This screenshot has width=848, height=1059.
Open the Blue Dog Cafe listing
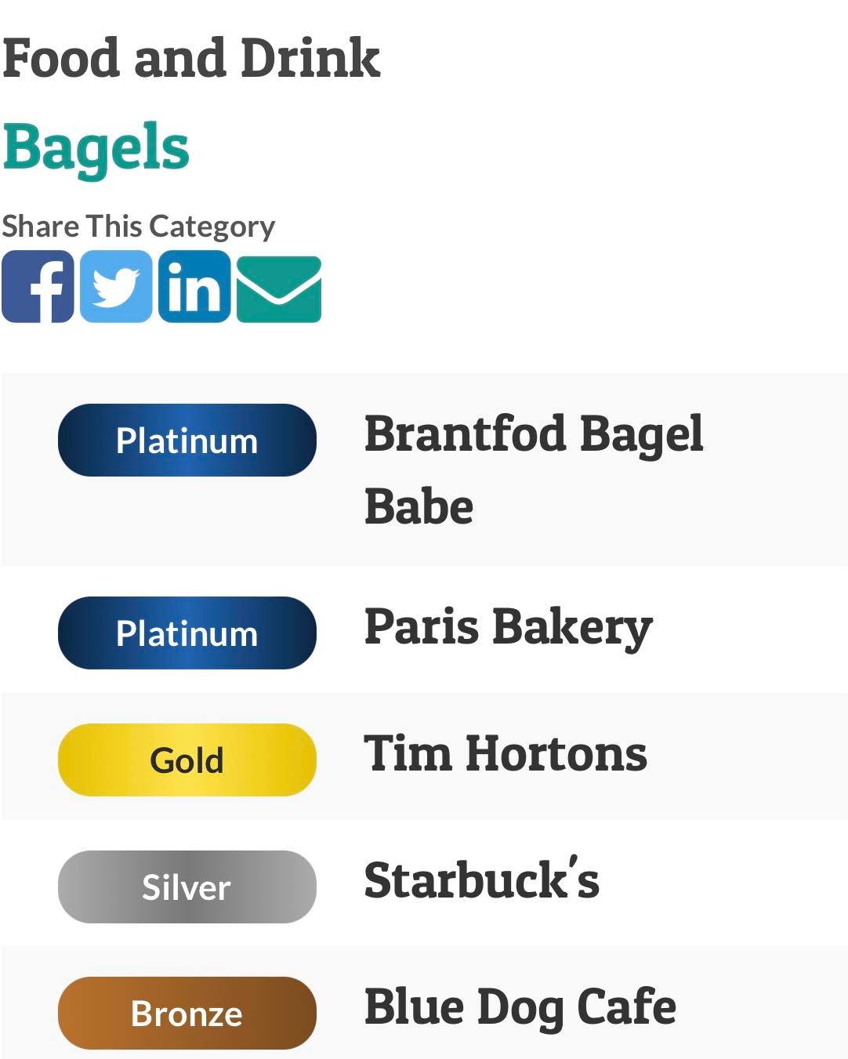(520, 1008)
